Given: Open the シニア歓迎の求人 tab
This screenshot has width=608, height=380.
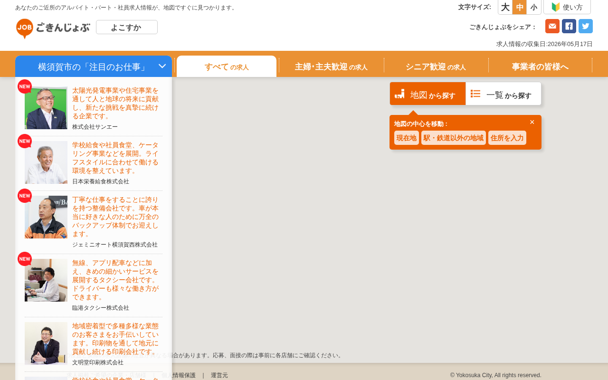Looking at the screenshot, I should (x=436, y=66).
